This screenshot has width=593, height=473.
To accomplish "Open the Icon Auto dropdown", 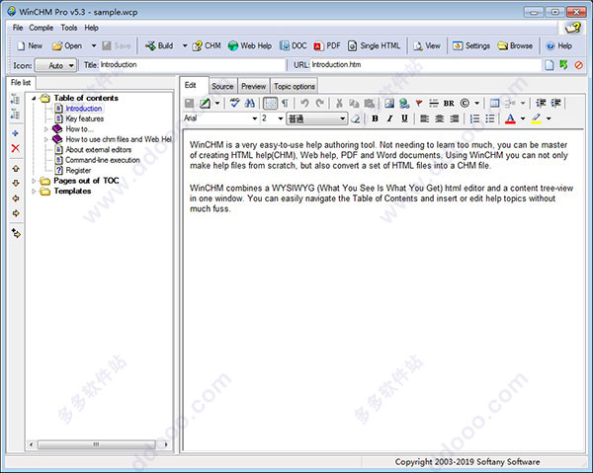I will coord(56,65).
